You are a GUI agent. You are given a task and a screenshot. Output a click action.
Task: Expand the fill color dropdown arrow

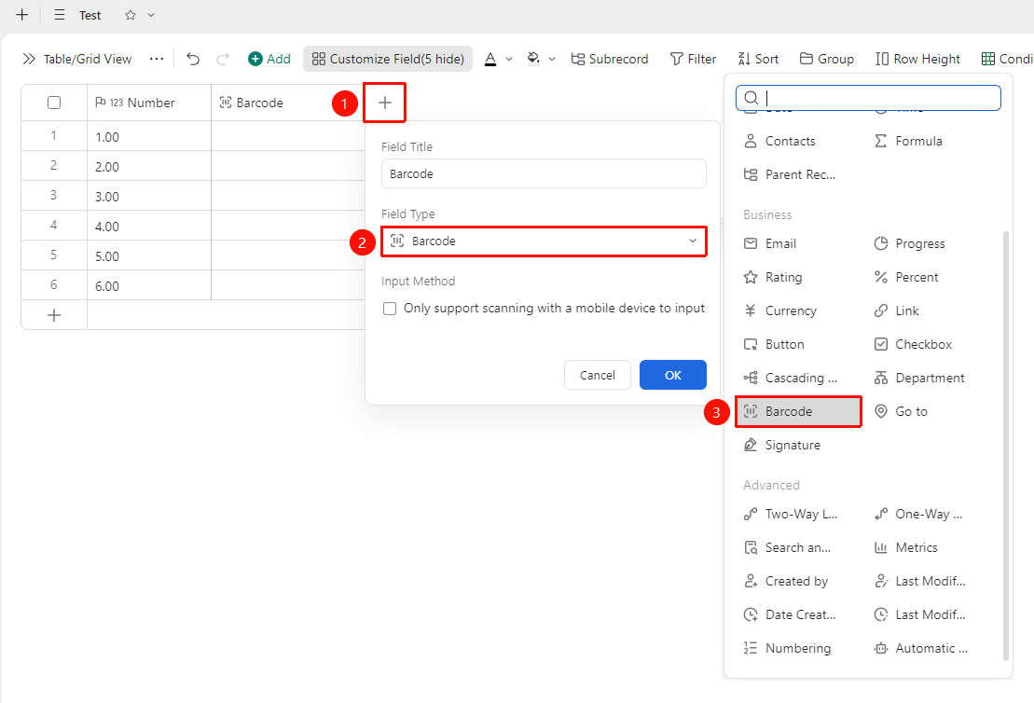pos(552,60)
